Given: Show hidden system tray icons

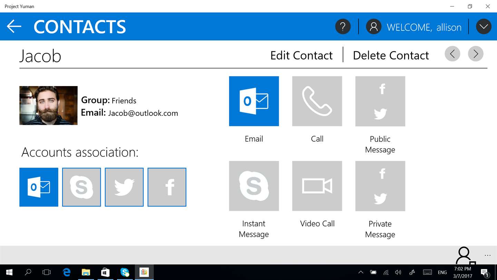Looking at the screenshot, I should (361, 272).
